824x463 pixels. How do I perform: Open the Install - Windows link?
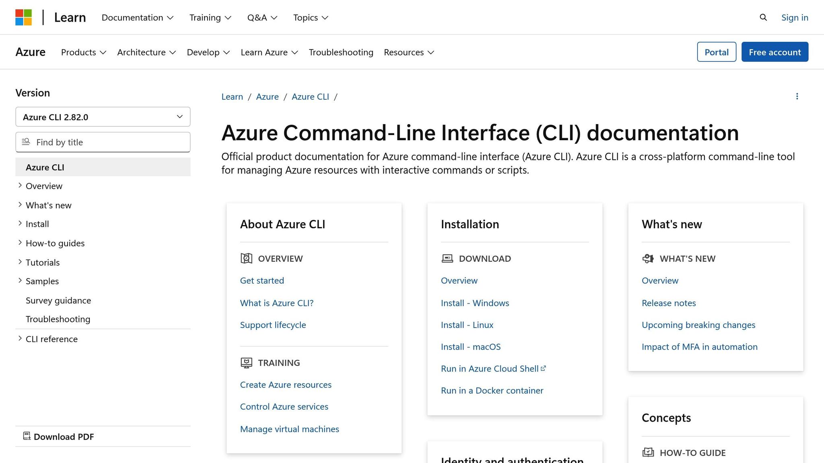[x=475, y=303]
